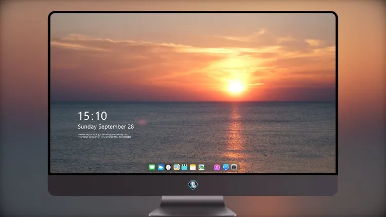This screenshot has width=386, height=217.
Task: Click the 15:10 clock widget
Action: (x=92, y=116)
